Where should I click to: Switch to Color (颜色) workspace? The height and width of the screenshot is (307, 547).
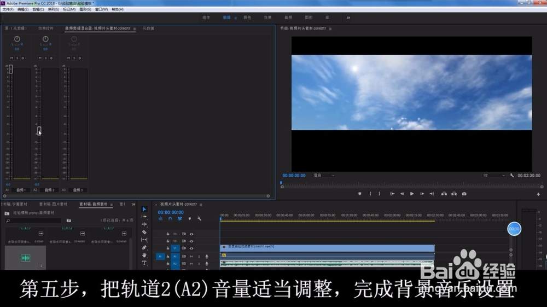[247, 18]
